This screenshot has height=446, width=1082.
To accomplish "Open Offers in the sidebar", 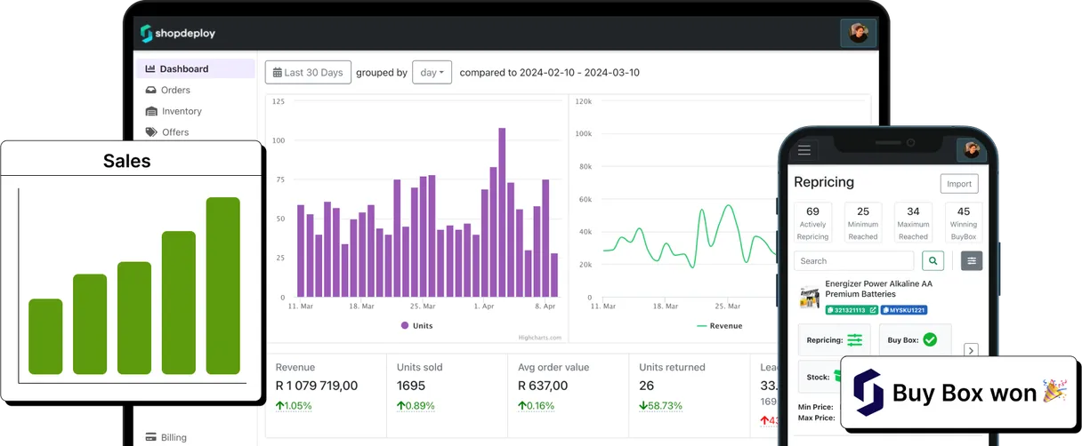I will pos(167,131).
